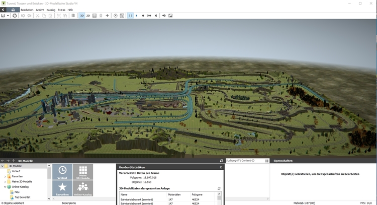This screenshot has height=205, width=377.
Task: Click the Layers list icon
Action: pyautogui.click(x=73, y=16)
